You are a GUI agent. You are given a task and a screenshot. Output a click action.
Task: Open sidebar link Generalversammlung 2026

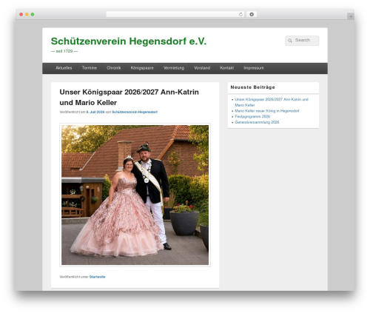257,122
